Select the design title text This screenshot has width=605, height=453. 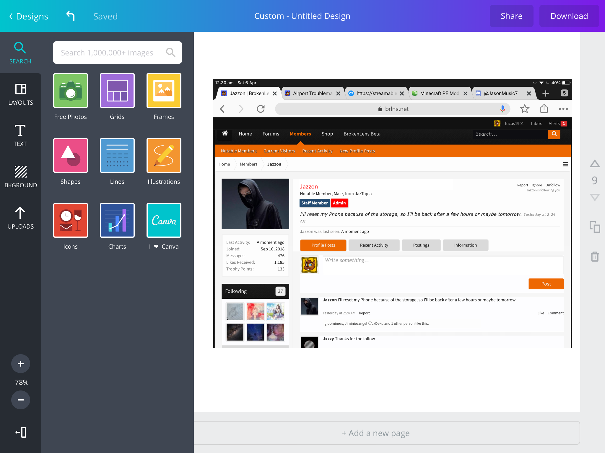pyautogui.click(x=302, y=16)
